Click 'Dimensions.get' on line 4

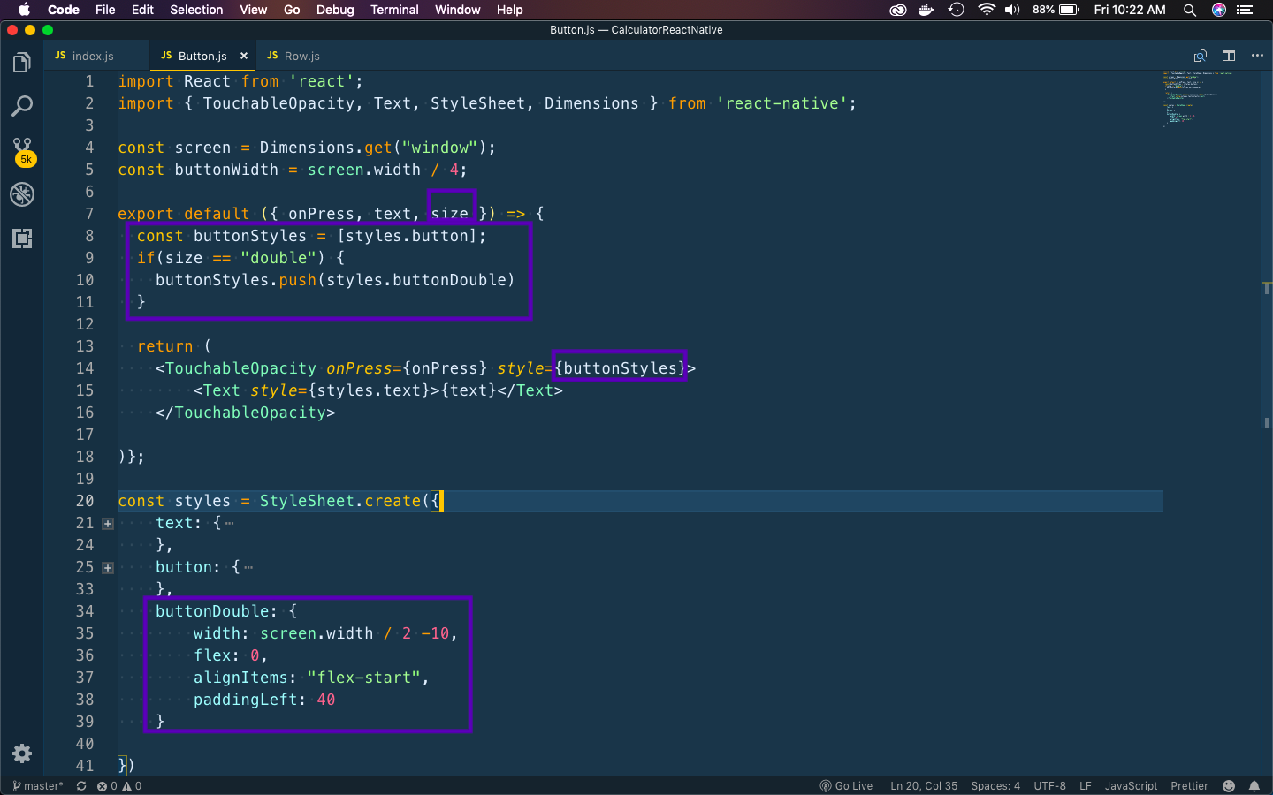(325, 148)
